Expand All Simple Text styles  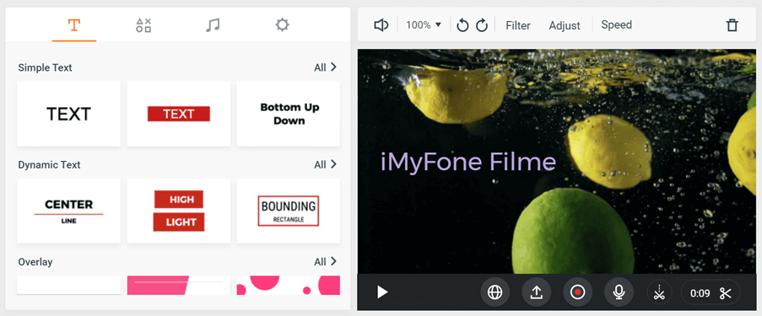[x=325, y=67]
